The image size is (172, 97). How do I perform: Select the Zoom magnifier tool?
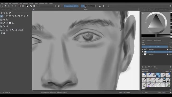tap(1, 33)
